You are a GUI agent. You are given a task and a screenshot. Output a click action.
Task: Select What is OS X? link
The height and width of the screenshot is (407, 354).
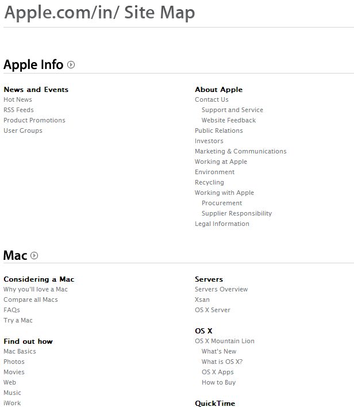[222, 362]
